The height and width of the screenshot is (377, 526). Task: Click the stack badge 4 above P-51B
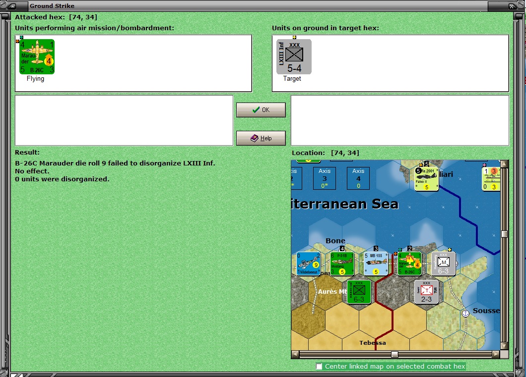(x=342, y=248)
